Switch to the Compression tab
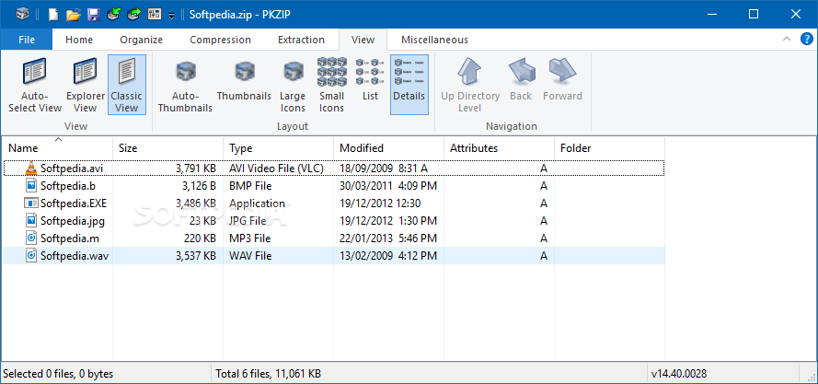The height and width of the screenshot is (384, 818). (x=220, y=40)
